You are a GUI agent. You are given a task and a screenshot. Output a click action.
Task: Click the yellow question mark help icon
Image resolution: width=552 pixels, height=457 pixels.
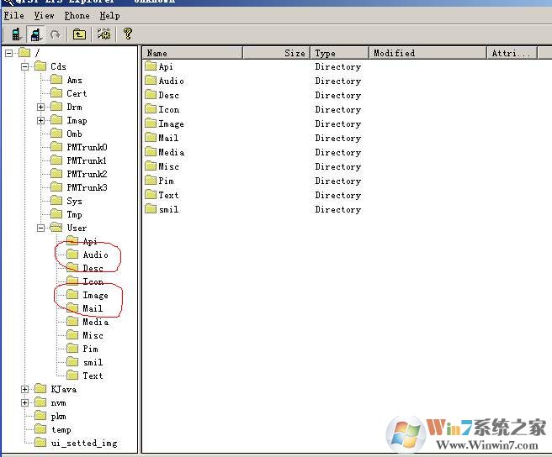(x=127, y=34)
